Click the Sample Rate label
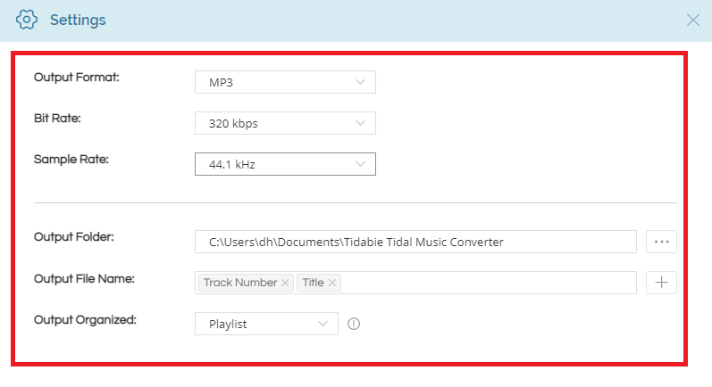Image resolution: width=712 pixels, height=387 pixels. tap(70, 159)
